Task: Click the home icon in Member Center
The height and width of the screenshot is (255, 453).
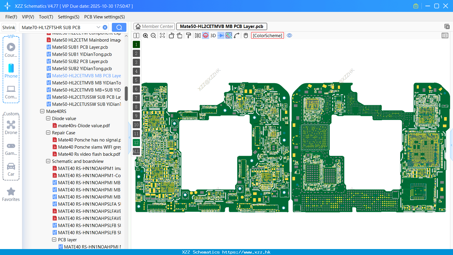Action: click(138, 26)
